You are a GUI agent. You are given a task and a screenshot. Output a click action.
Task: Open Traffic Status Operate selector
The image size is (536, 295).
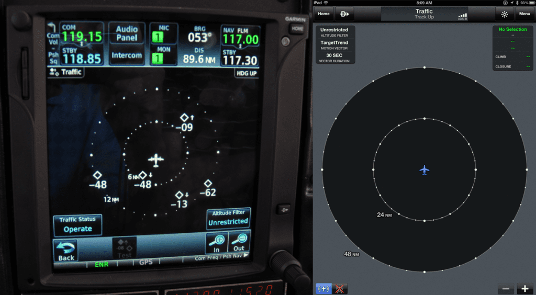[x=77, y=225]
